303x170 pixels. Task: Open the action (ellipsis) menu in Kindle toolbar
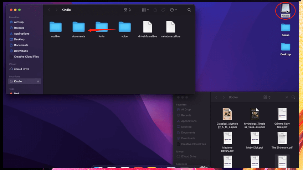[x=173, y=10]
